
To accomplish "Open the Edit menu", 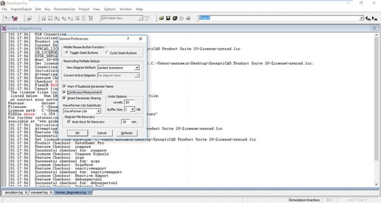I will click(38, 9).
